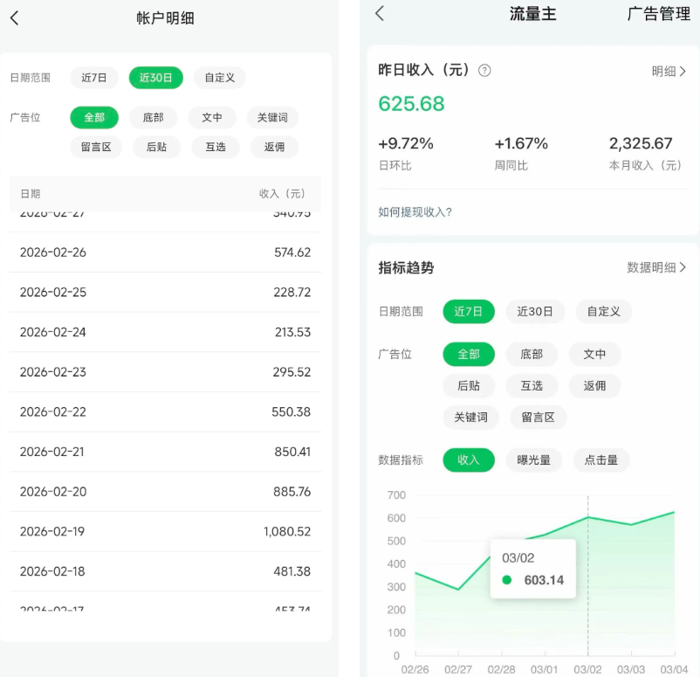Switch the metric to 点击量

(x=600, y=459)
